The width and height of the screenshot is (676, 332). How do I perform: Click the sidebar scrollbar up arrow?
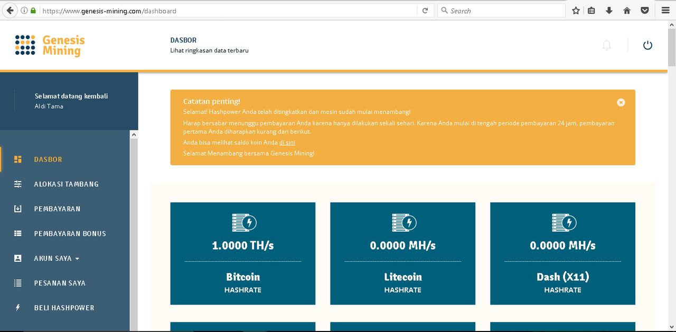(x=134, y=135)
